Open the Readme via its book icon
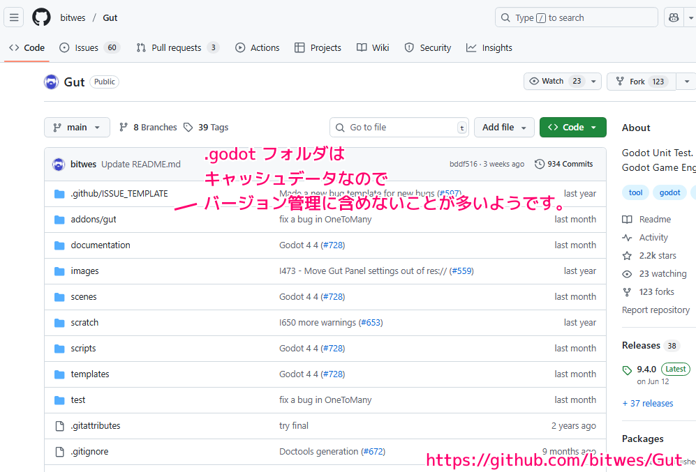This screenshot has height=472, width=696. tap(627, 219)
